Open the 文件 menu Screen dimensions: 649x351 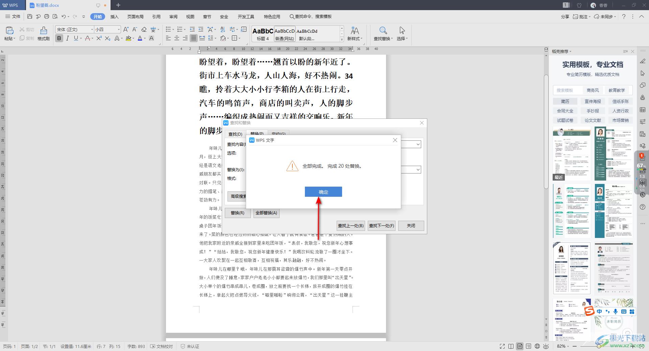[x=13, y=16]
